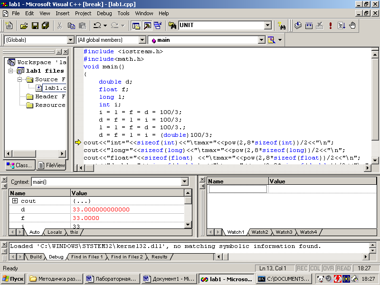Open the Методичка folder taskbar button

(55, 279)
